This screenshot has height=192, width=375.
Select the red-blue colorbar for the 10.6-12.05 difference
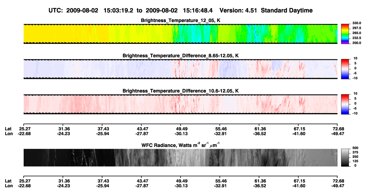(x=345, y=104)
